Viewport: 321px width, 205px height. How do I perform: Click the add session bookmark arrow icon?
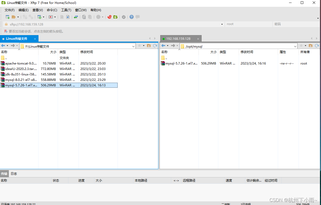pos(6,31)
